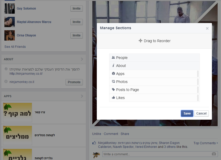
Task: Click the Comment link under the photo
Action: coord(111,134)
